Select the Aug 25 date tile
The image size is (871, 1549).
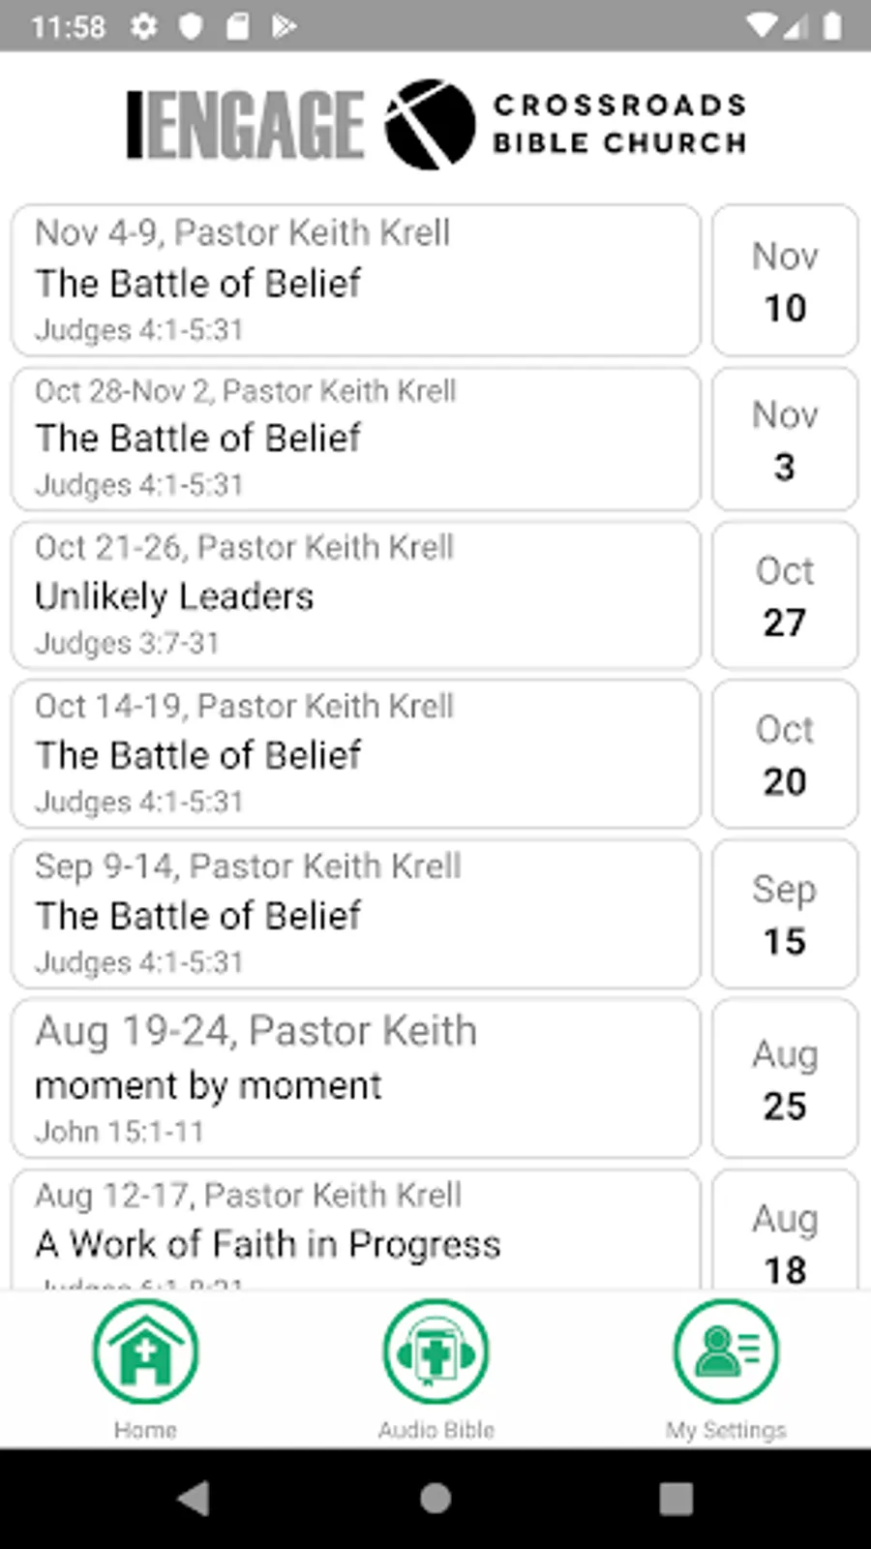point(785,1078)
